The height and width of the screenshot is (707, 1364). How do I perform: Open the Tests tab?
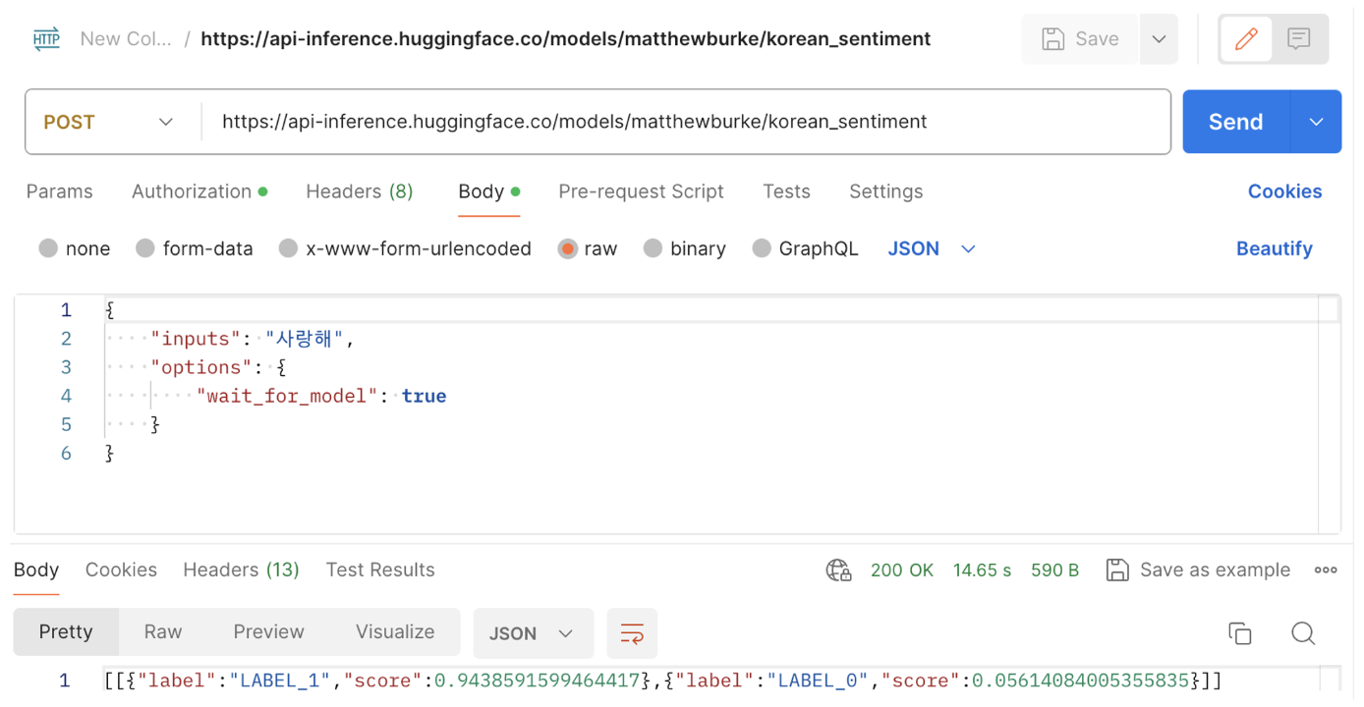coord(786,191)
